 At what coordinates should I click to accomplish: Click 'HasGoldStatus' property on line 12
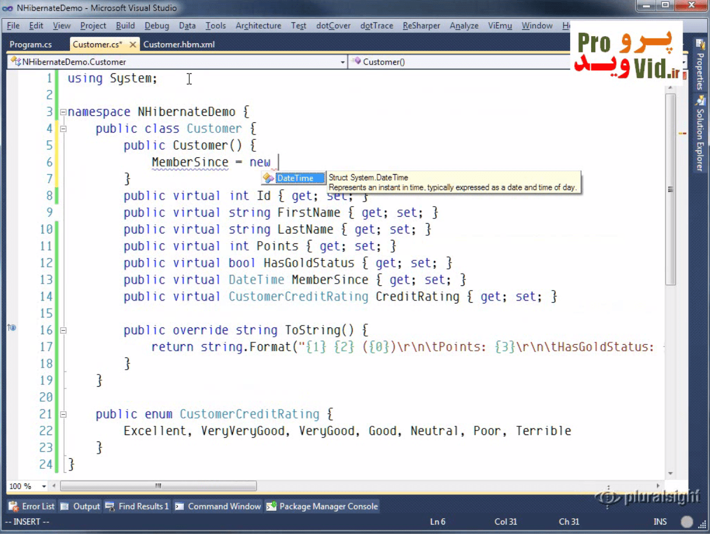click(x=309, y=263)
